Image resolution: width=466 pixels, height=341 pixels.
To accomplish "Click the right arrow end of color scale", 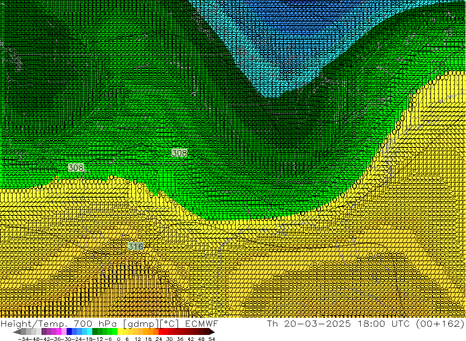I will [212, 332].
